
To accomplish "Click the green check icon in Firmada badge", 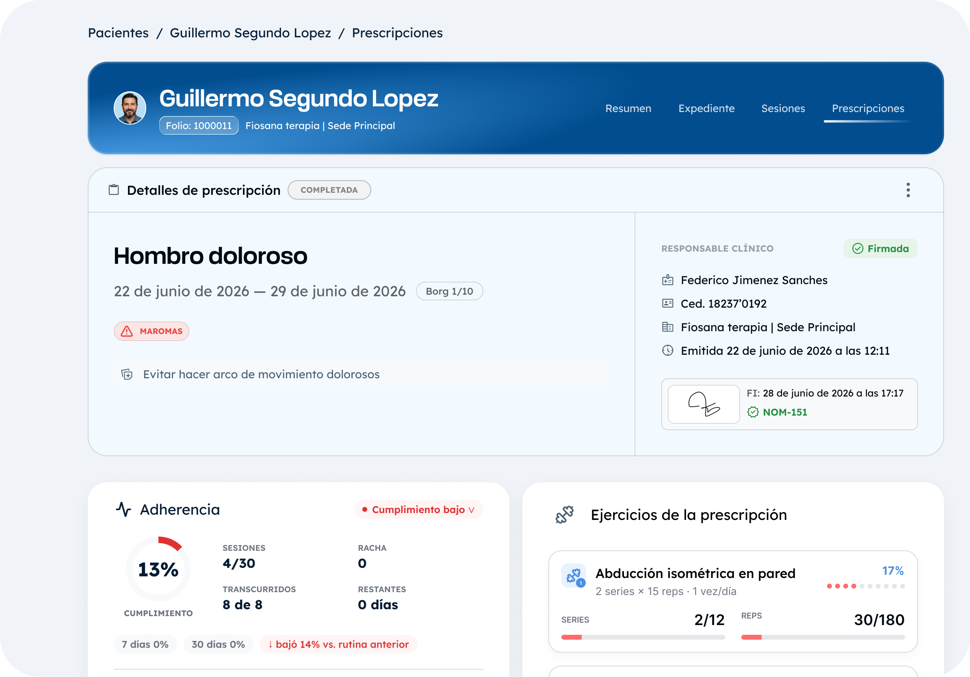I will point(857,249).
